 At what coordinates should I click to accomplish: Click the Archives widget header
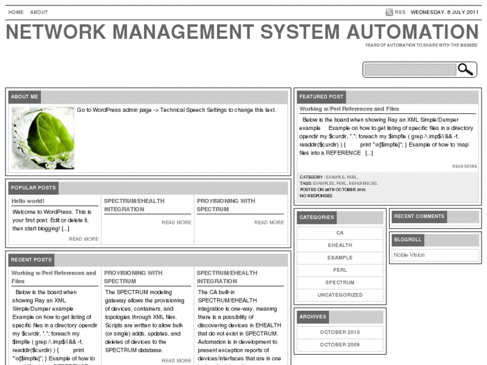pyautogui.click(x=313, y=317)
